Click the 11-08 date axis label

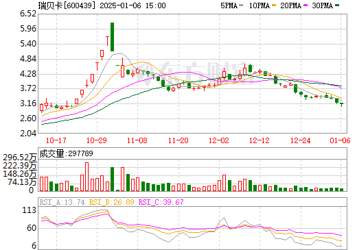137,140
